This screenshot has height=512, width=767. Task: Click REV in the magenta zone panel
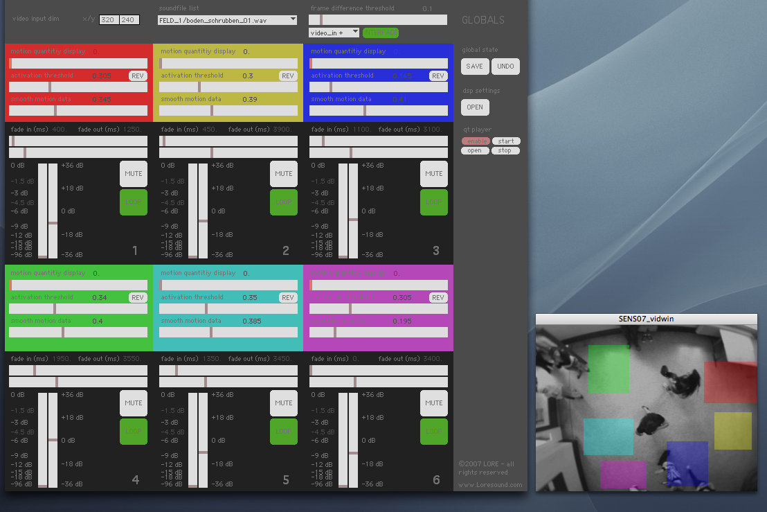(438, 298)
